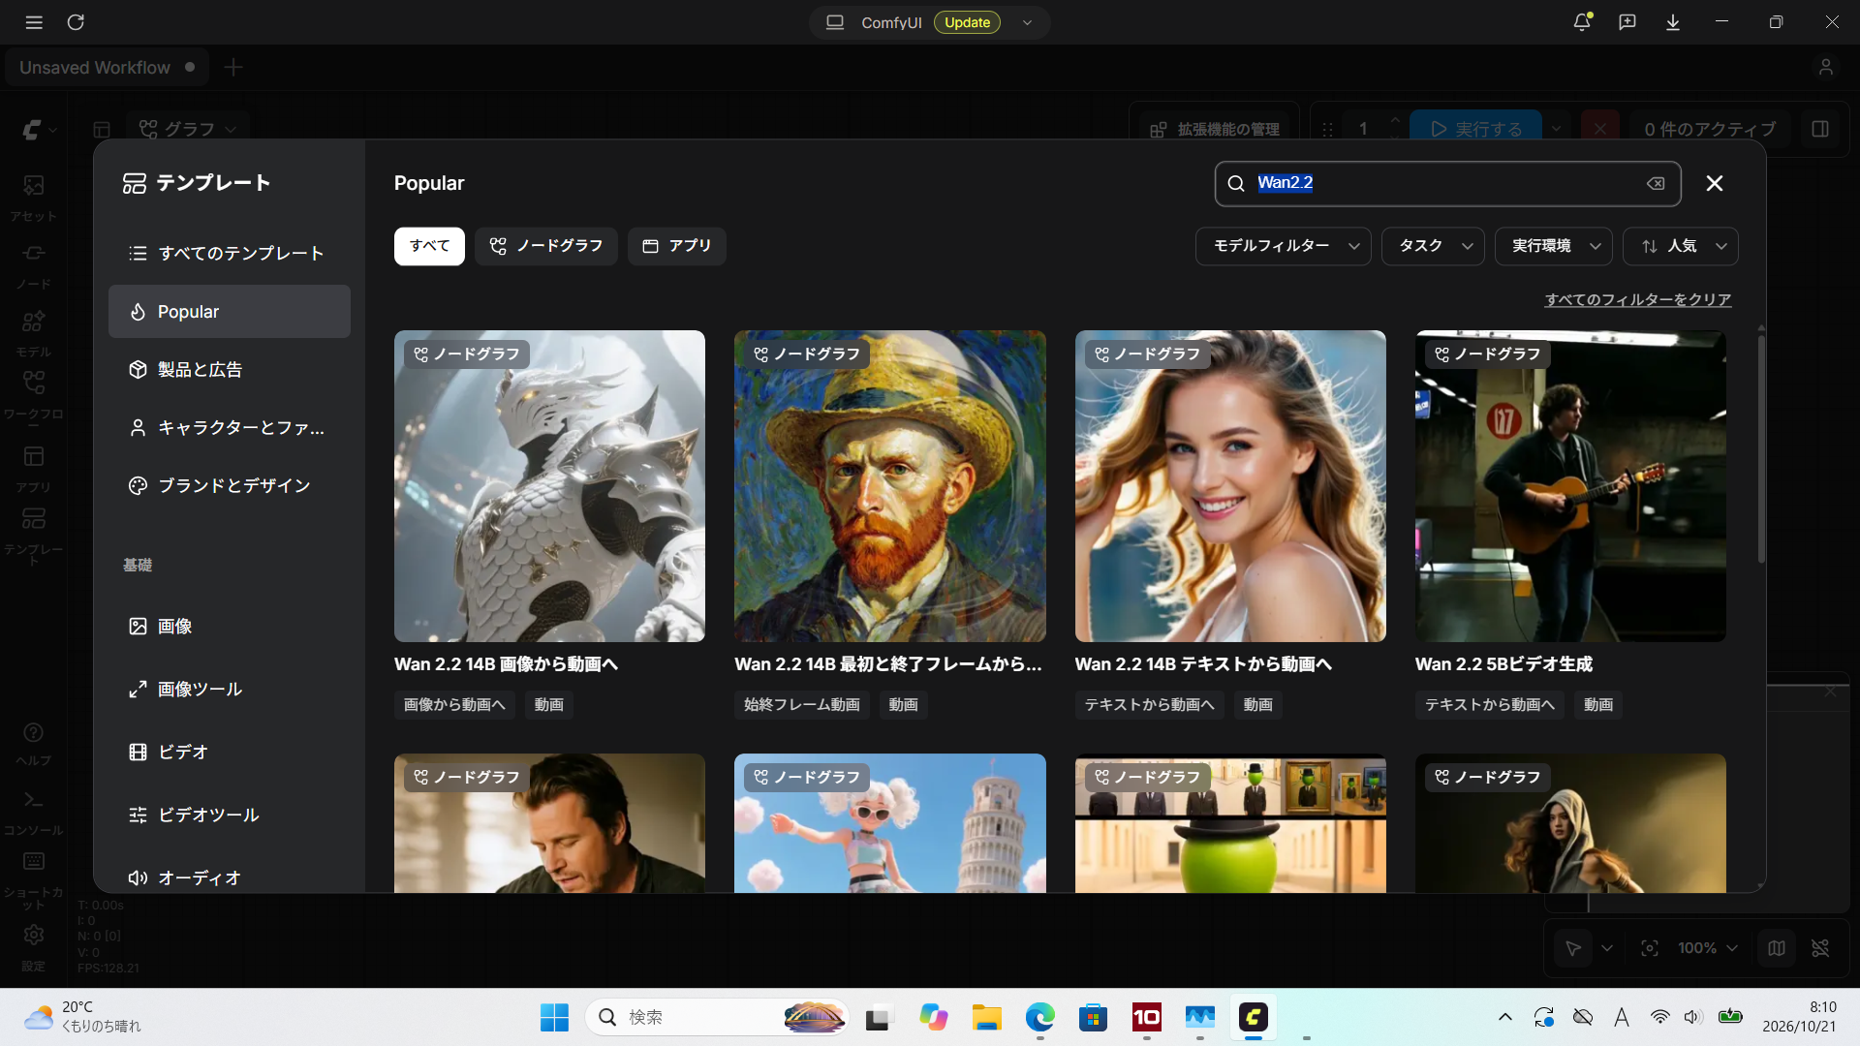This screenshot has width=1860, height=1046.
Task: Select ブランドとデザイン category
Action: pos(230,485)
